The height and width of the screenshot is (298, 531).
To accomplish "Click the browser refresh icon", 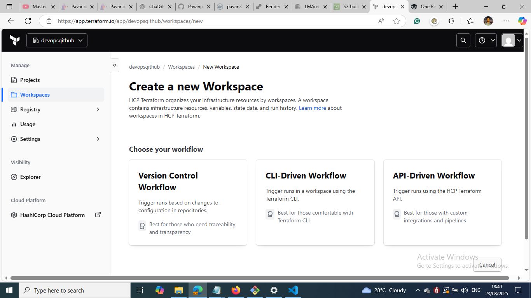I will 28,21.
